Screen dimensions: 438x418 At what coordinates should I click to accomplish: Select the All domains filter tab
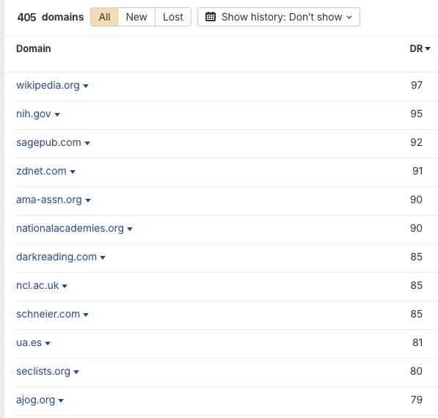(x=104, y=17)
